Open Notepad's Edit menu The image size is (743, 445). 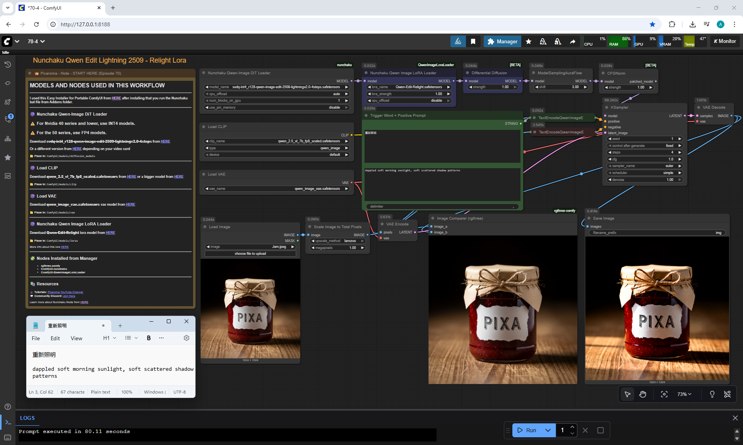tap(55, 338)
